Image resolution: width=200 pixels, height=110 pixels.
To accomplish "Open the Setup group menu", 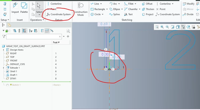I will coord(5,20).
